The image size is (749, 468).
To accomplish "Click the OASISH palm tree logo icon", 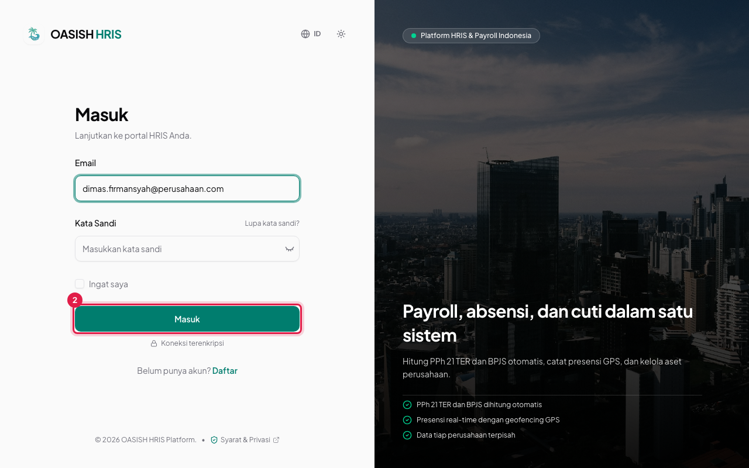I will (34, 35).
